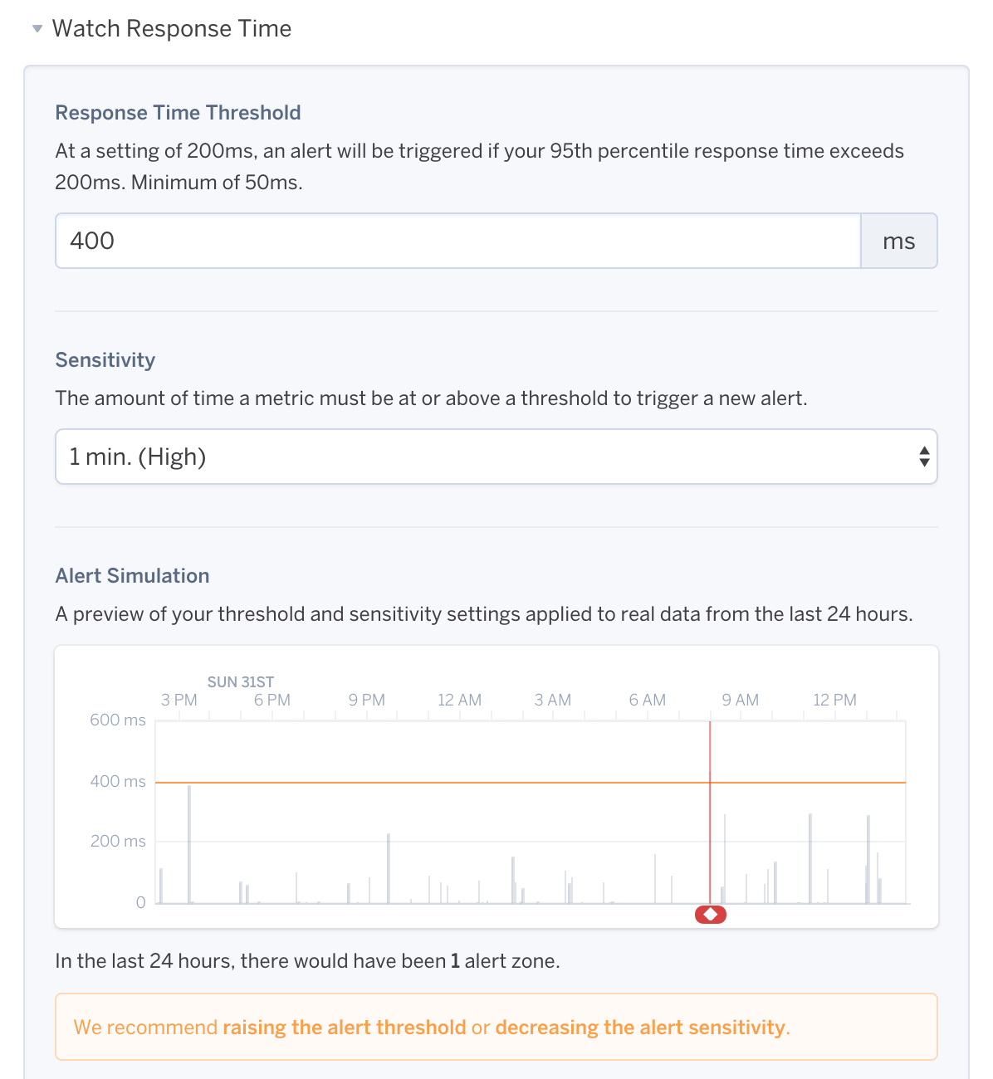Click the '6 PM' time axis label

coord(272,700)
